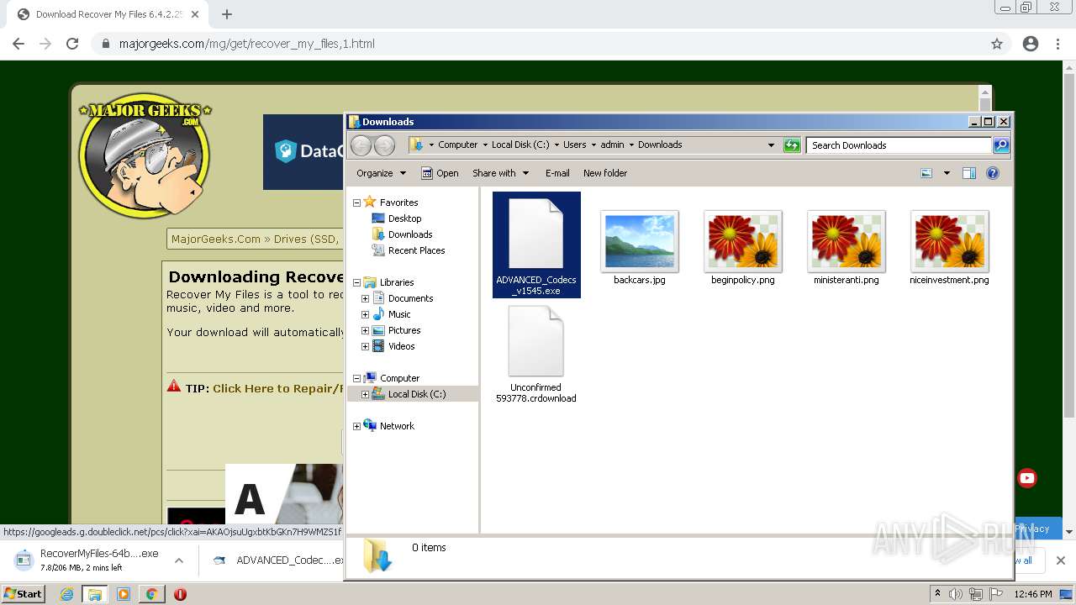This screenshot has width=1076, height=605.
Task: Click Open in Explorer toolbar
Action: (440, 173)
